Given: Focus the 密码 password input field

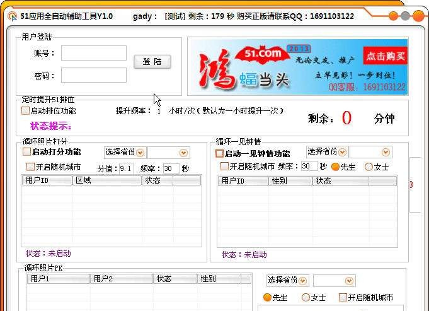Looking at the screenshot, I should point(94,75).
